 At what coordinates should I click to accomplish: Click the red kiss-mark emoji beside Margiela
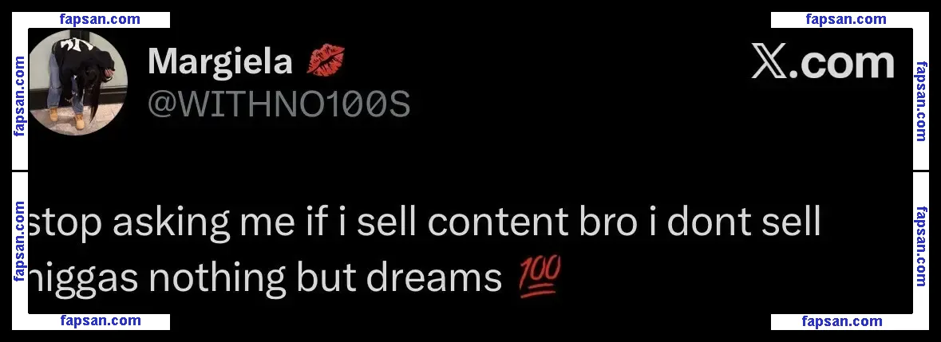coord(326,61)
